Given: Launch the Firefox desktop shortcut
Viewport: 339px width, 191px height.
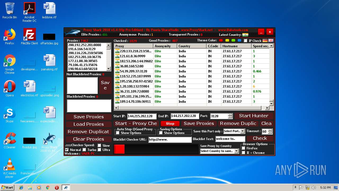Looking at the screenshot, I should click(10, 37).
